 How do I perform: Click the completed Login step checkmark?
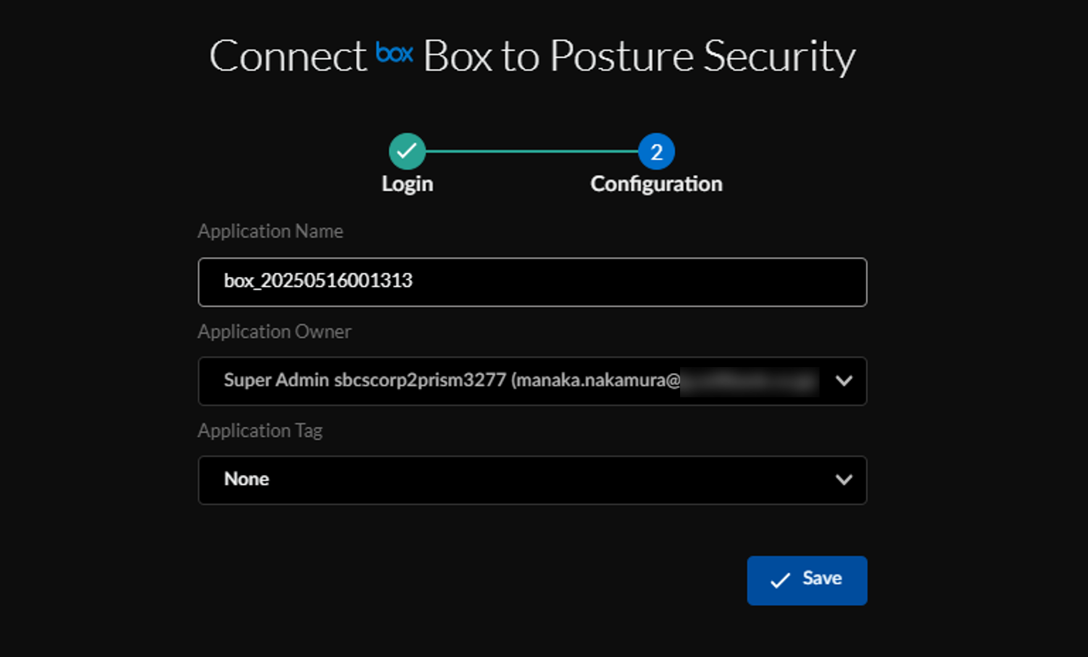(x=407, y=151)
